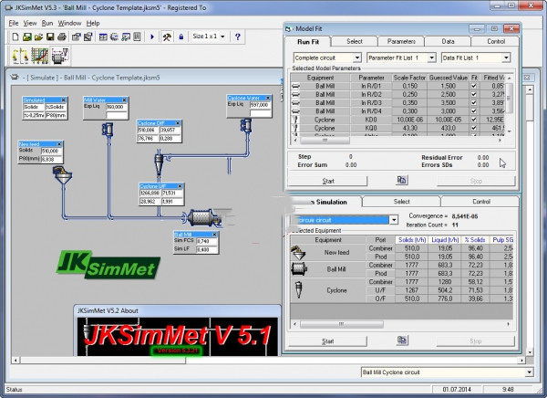
Task: Click the Open folder toolbar icon
Action: (38, 37)
